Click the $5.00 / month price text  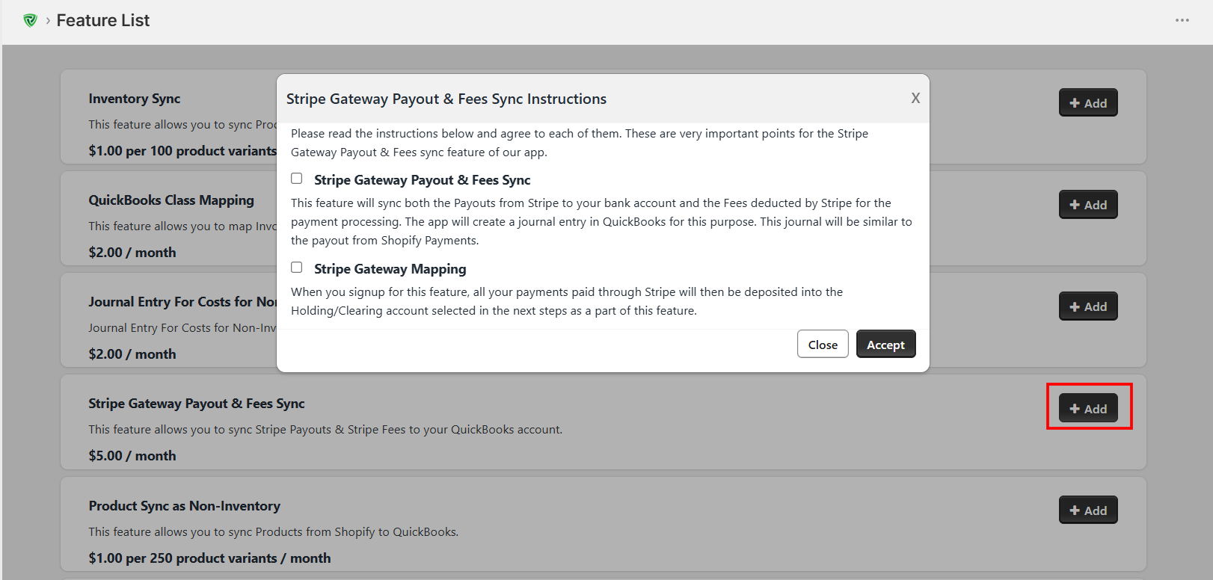[132, 456]
